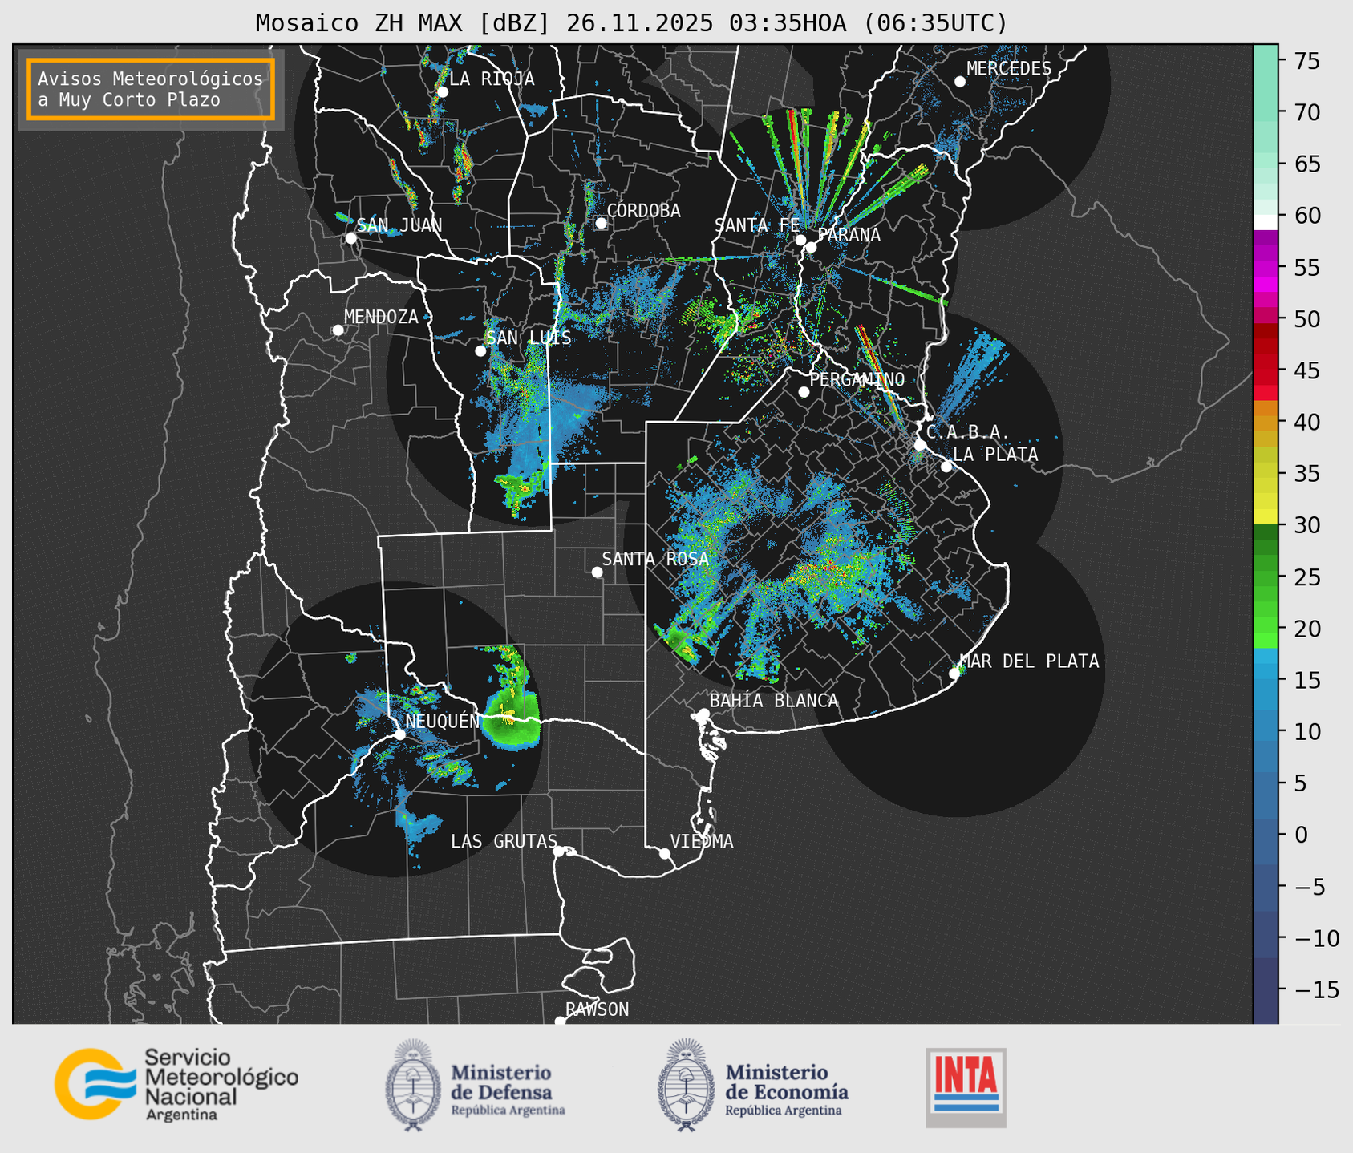The height and width of the screenshot is (1153, 1353).
Task: Click the C.A.B.A. city dot
Action: [x=921, y=445]
